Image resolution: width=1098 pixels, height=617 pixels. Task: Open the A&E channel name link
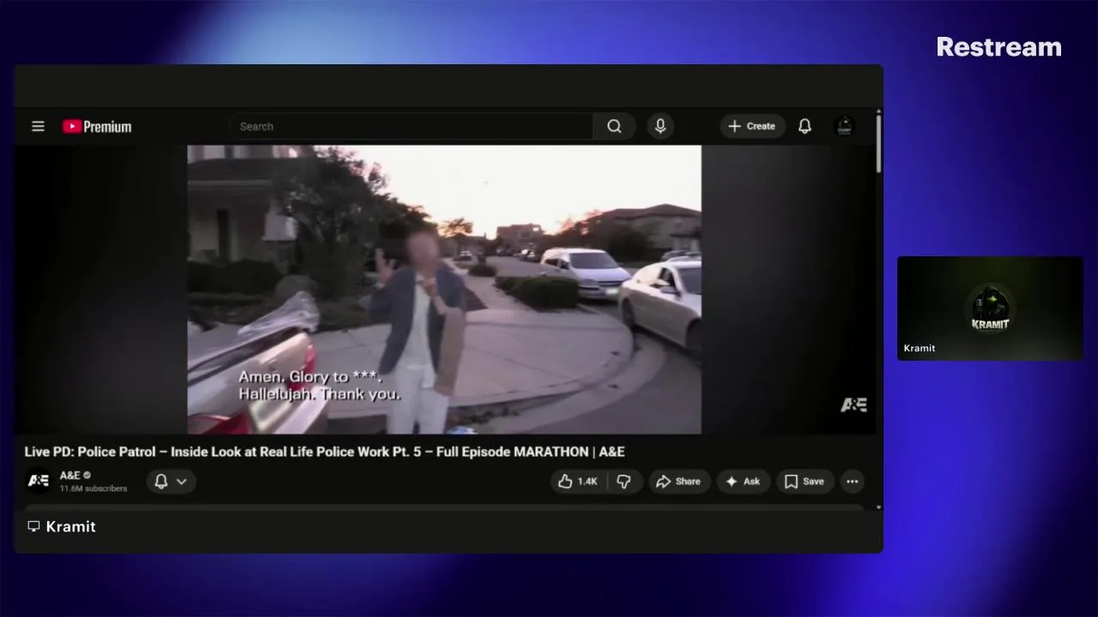click(69, 475)
